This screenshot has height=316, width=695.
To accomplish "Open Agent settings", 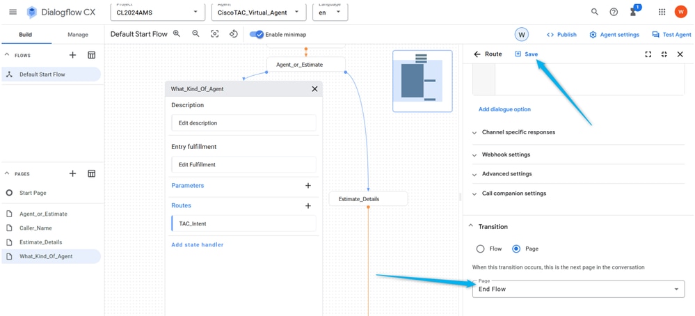I will [x=614, y=35].
